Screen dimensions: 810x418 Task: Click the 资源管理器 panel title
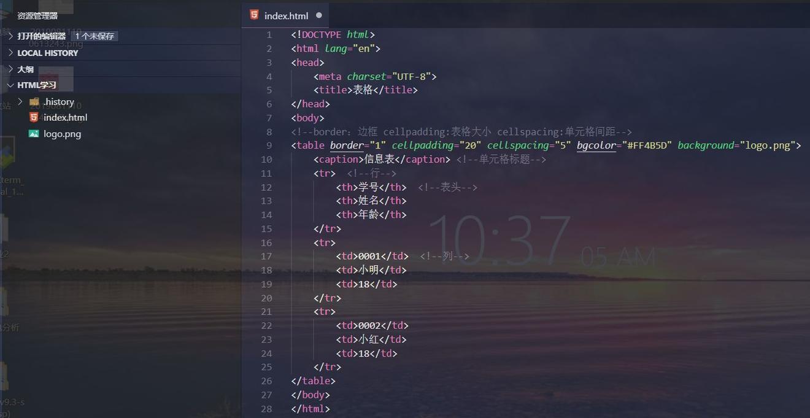point(37,16)
